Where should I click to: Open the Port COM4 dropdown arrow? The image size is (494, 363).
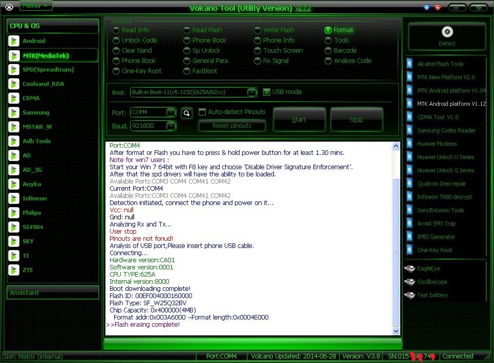pos(171,112)
